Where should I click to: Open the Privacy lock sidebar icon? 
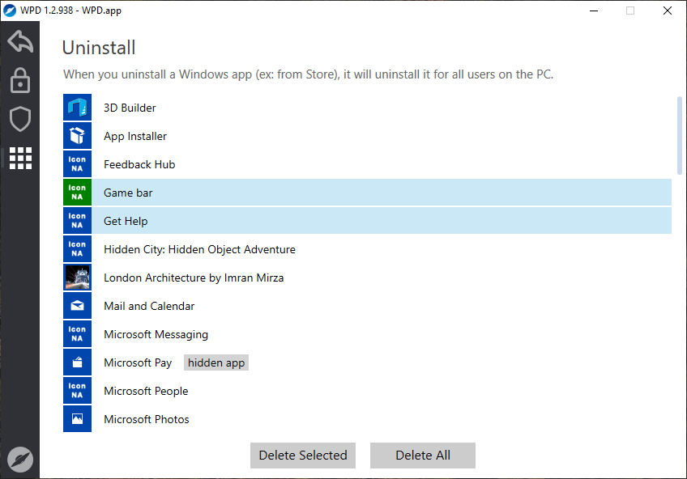coord(20,80)
